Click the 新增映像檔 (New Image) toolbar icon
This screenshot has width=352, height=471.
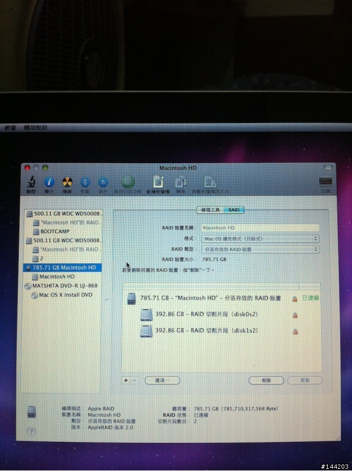[158, 182]
